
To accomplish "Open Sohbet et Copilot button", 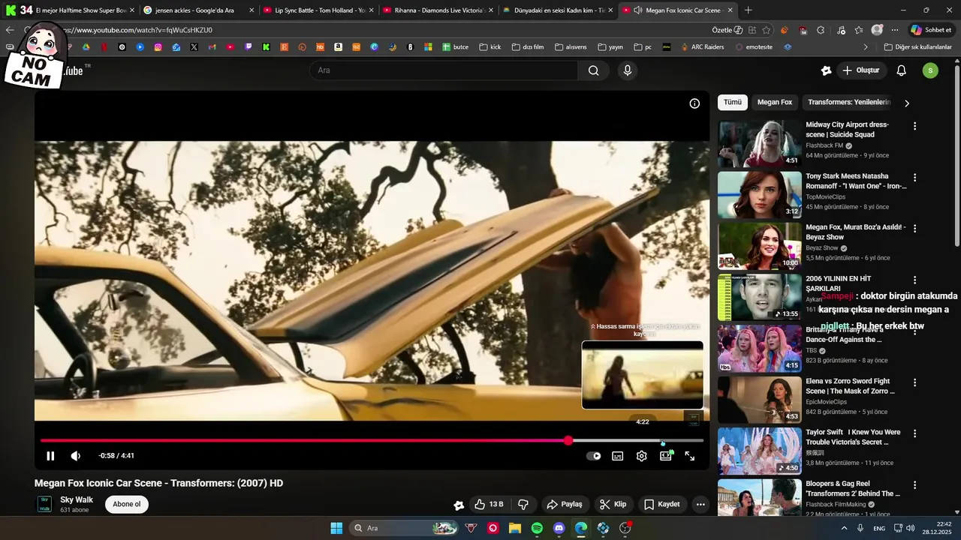I will 931,30.
